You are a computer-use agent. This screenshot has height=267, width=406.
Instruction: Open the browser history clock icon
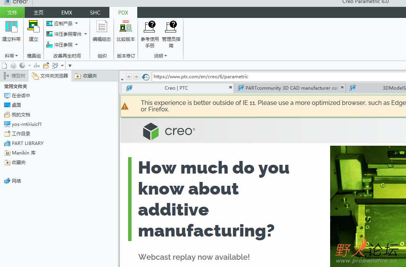pyautogui.click(x=146, y=77)
